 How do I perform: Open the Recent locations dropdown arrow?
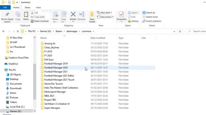[x=14, y=31]
